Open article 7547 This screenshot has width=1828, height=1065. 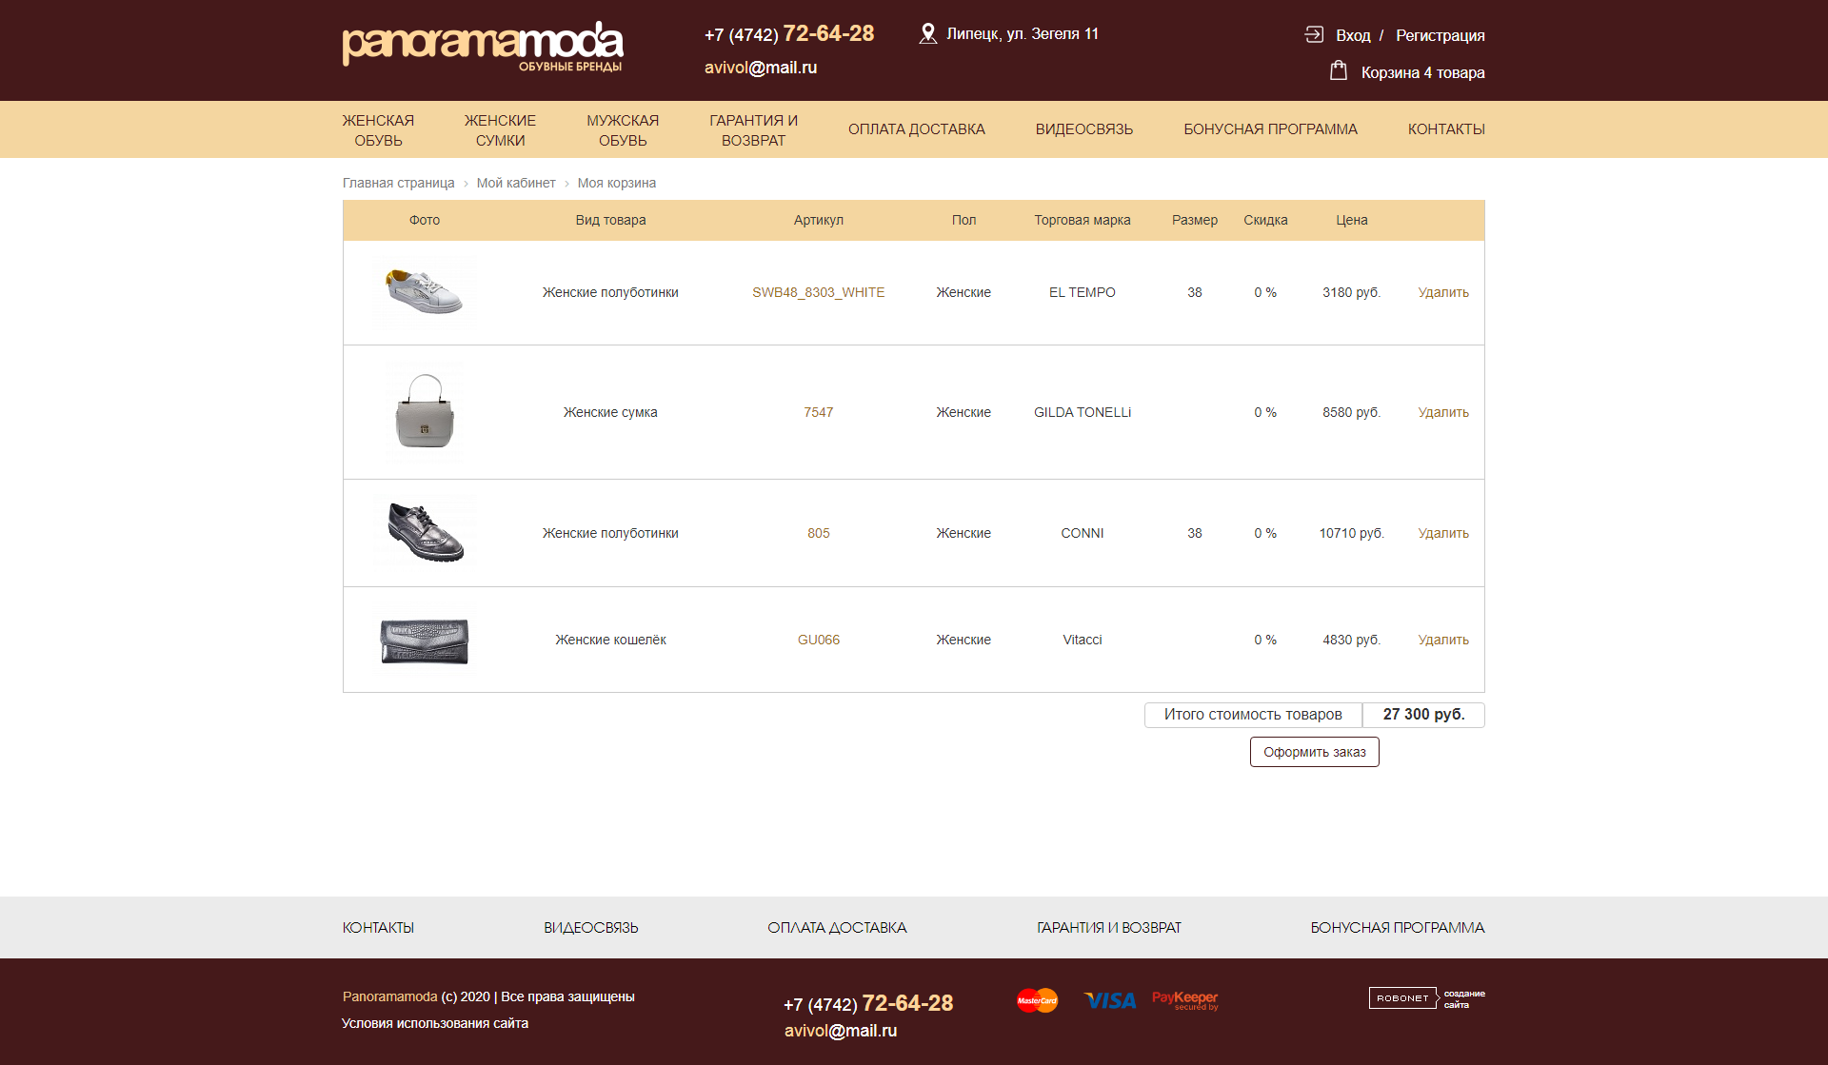coord(818,412)
